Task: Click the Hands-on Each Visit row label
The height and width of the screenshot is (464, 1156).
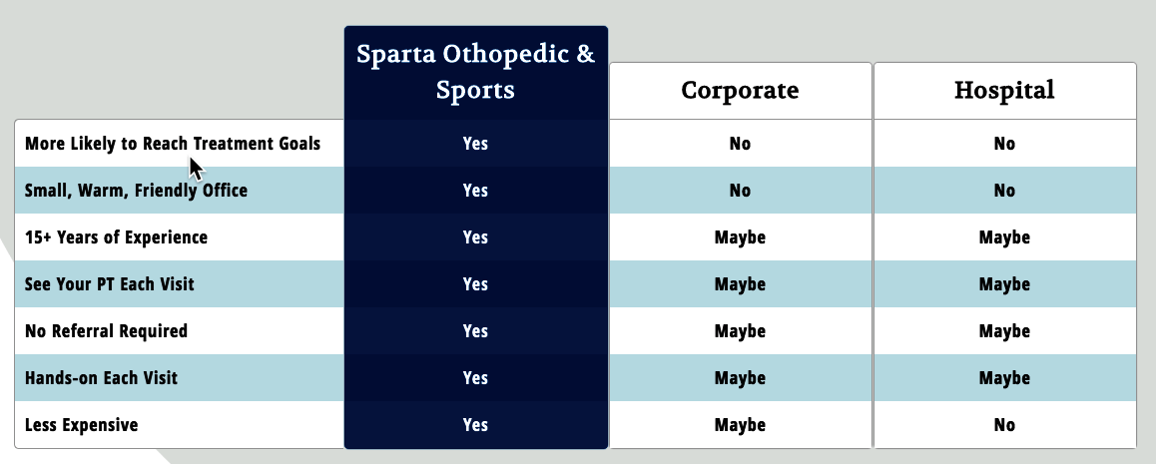Action: click(x=101, y=378)
